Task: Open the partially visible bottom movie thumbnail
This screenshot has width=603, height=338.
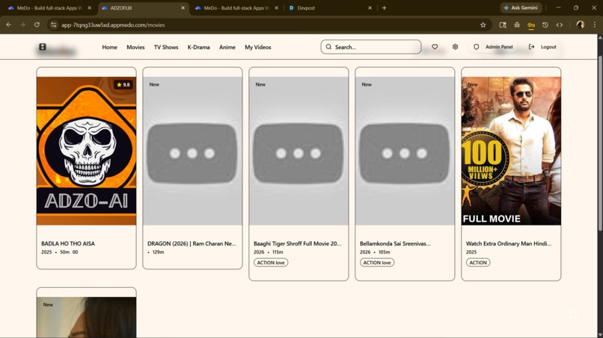Action: 87,317
